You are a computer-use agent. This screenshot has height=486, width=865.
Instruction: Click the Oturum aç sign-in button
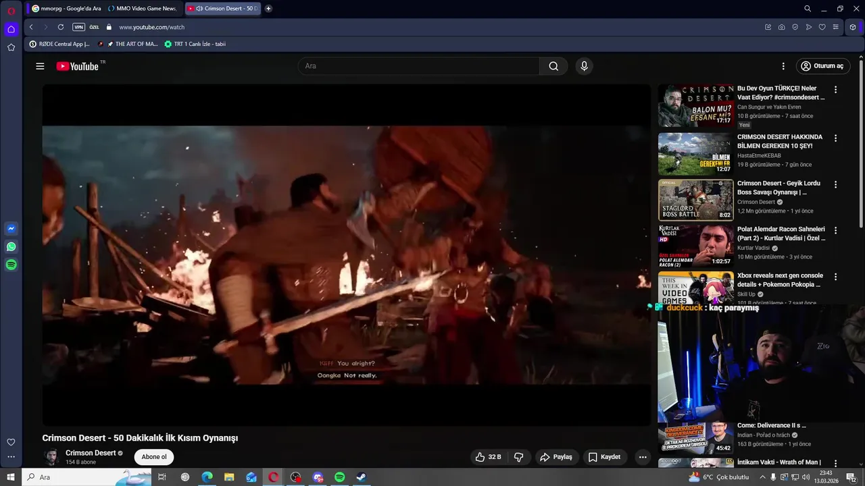[x=822, y=66]
